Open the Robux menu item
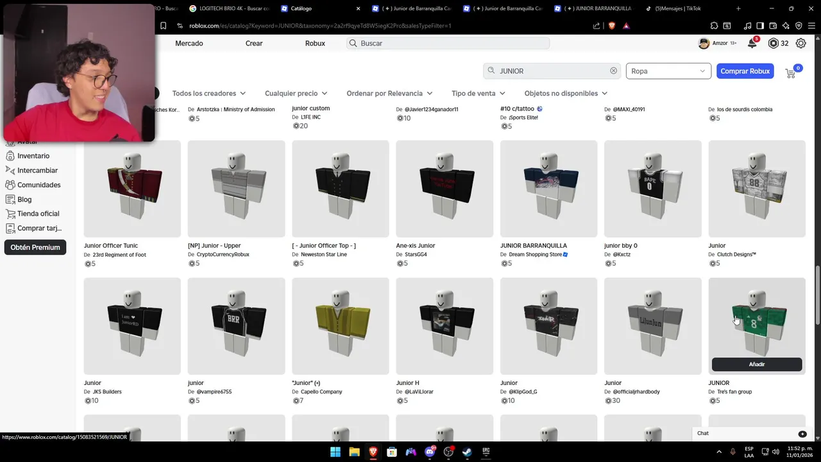This screenshot has width=821, height=462. (315, 43)
